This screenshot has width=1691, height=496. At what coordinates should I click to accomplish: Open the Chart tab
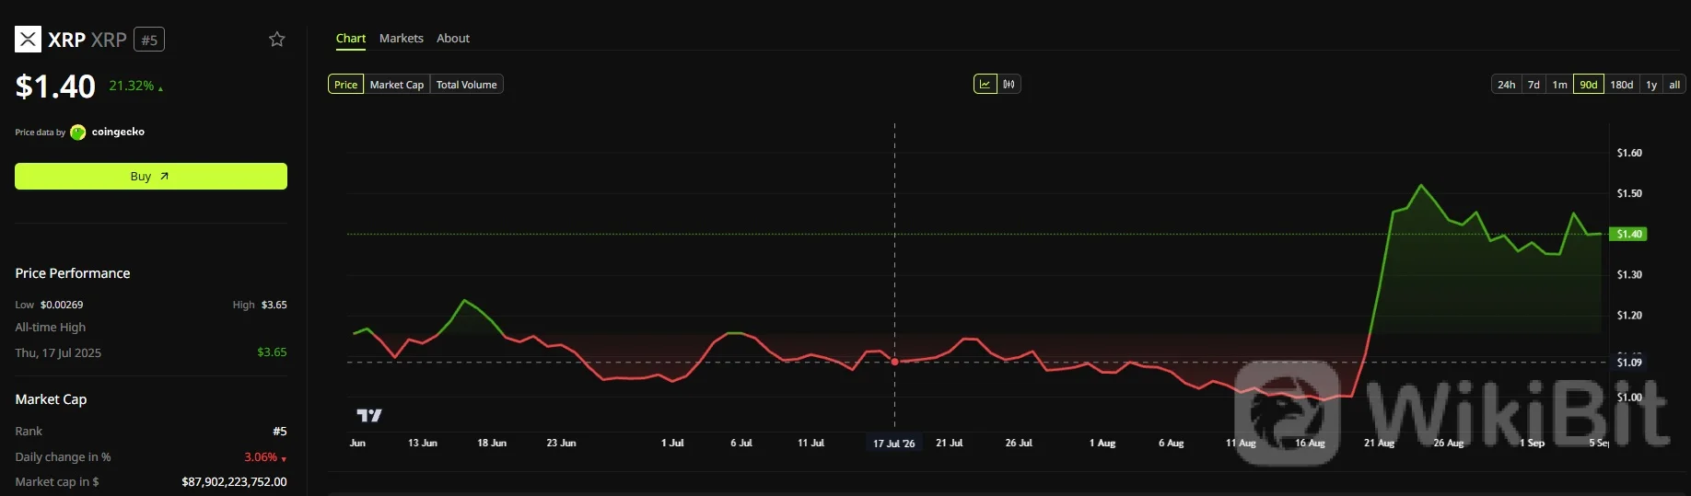click(351, 38)
